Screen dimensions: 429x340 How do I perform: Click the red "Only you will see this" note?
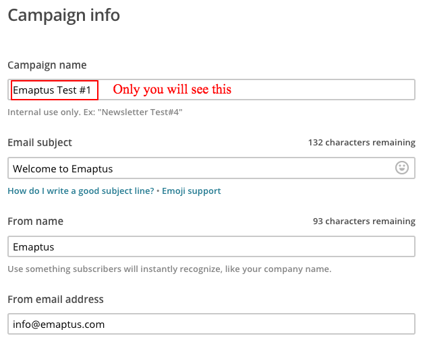[172, 90]
